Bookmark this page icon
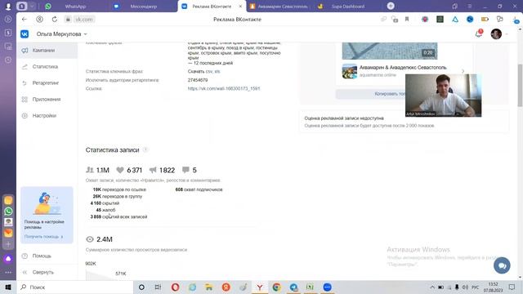Viewport: 523px width, 294px height. 407,20
